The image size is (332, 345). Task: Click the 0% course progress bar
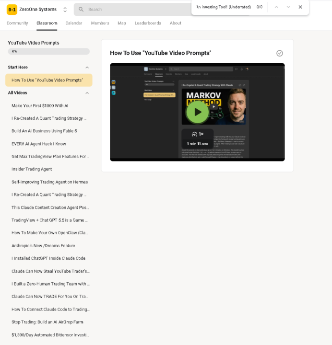(x=48, y=51)
